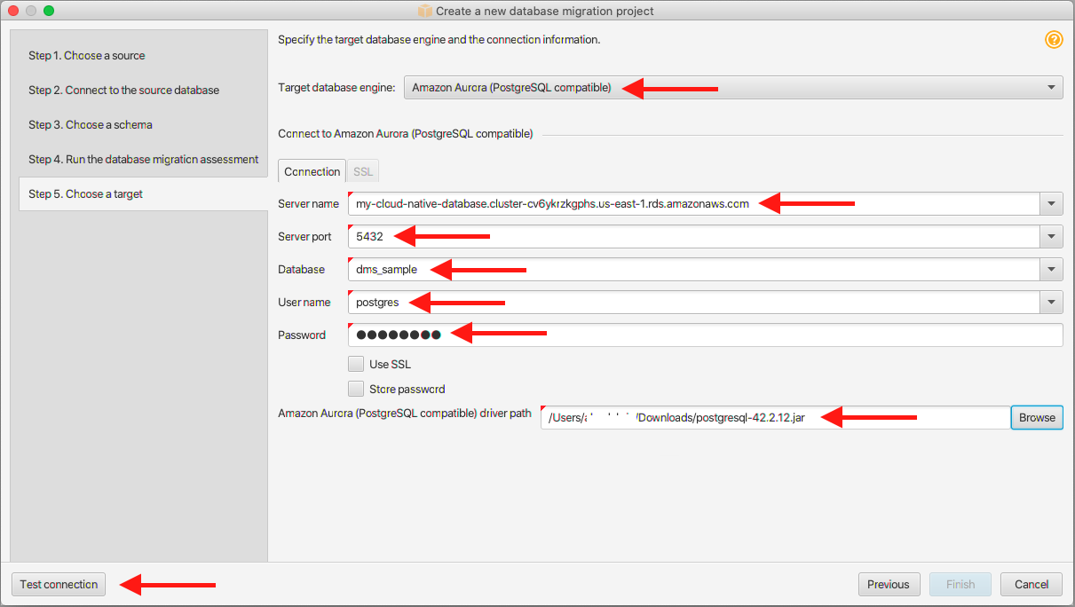Expand the Server name dropdown arrow
Image resolution: width=1075 pixels, height=607 pixels.
(1051, 204)
